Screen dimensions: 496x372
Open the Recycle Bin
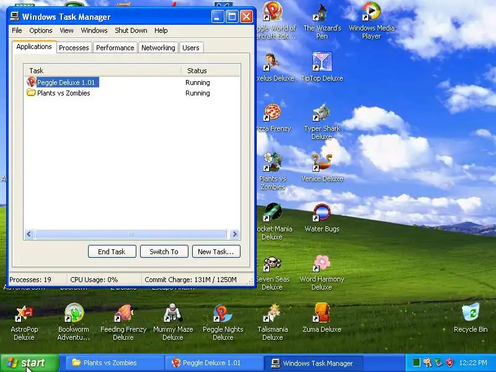[x=471, y=318]
